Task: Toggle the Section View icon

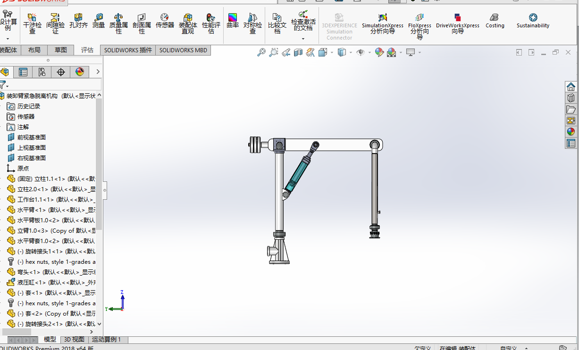Action: click(x=298, y=52)
